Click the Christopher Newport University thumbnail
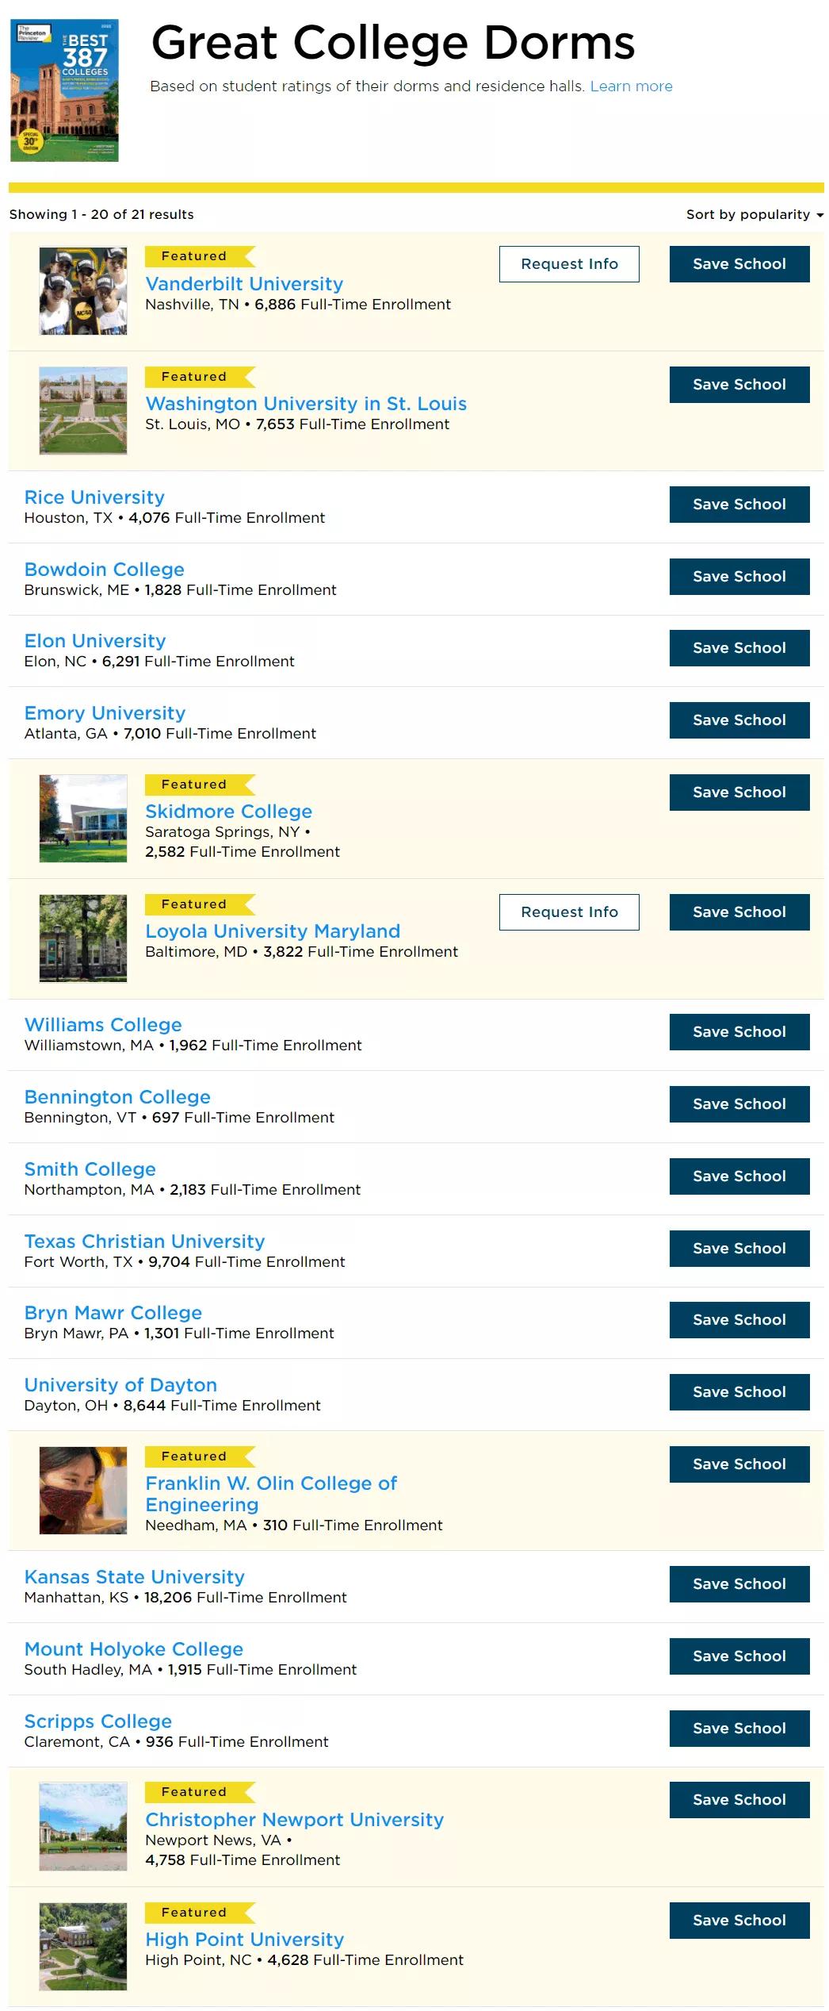 pyautogui.click(x=83, y=1827)
